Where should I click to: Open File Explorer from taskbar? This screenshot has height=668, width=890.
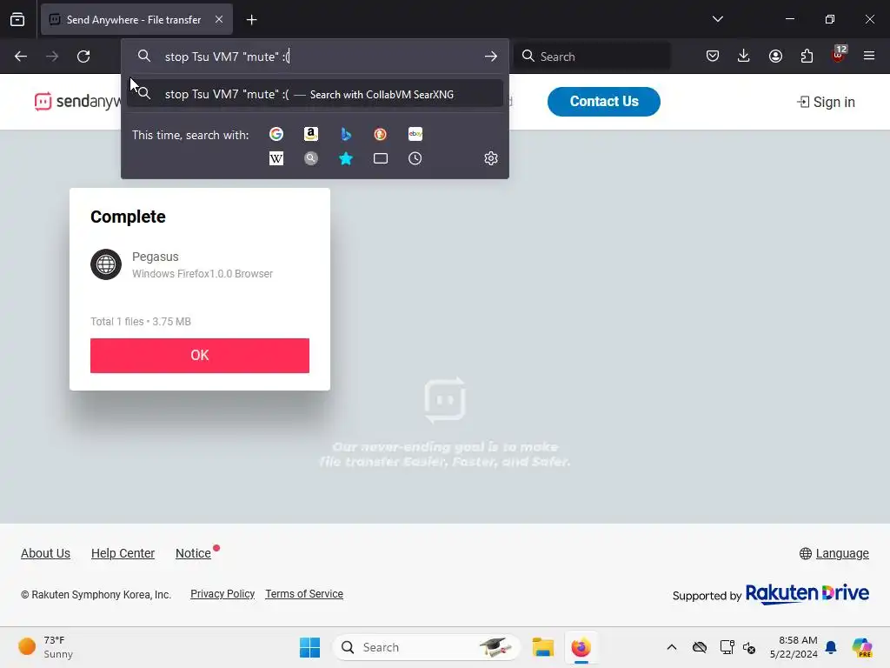pyautogui.click(x=542, y=647)
